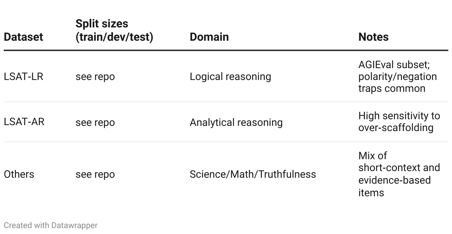Click the Others dataset cell
Screen dimensions: 452x234
point(19,174)
